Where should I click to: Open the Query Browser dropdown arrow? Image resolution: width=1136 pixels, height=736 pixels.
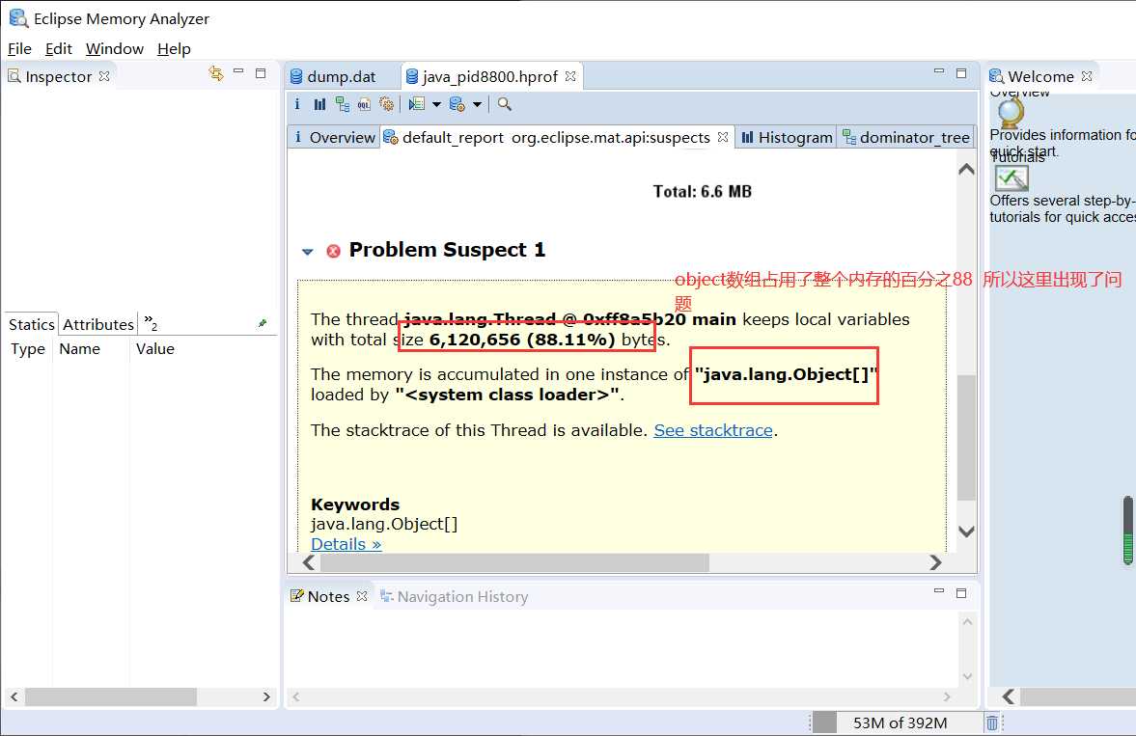(477, 104)
